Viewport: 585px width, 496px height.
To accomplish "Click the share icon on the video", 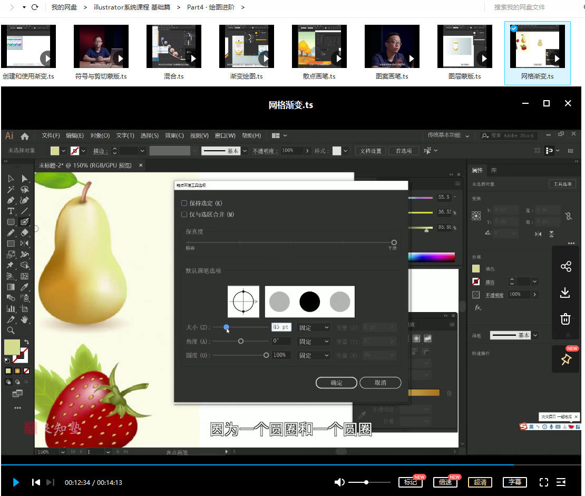I will pyautogui.click(x=565, y=266).
